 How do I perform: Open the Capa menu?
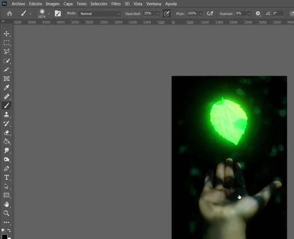(68, 4)
